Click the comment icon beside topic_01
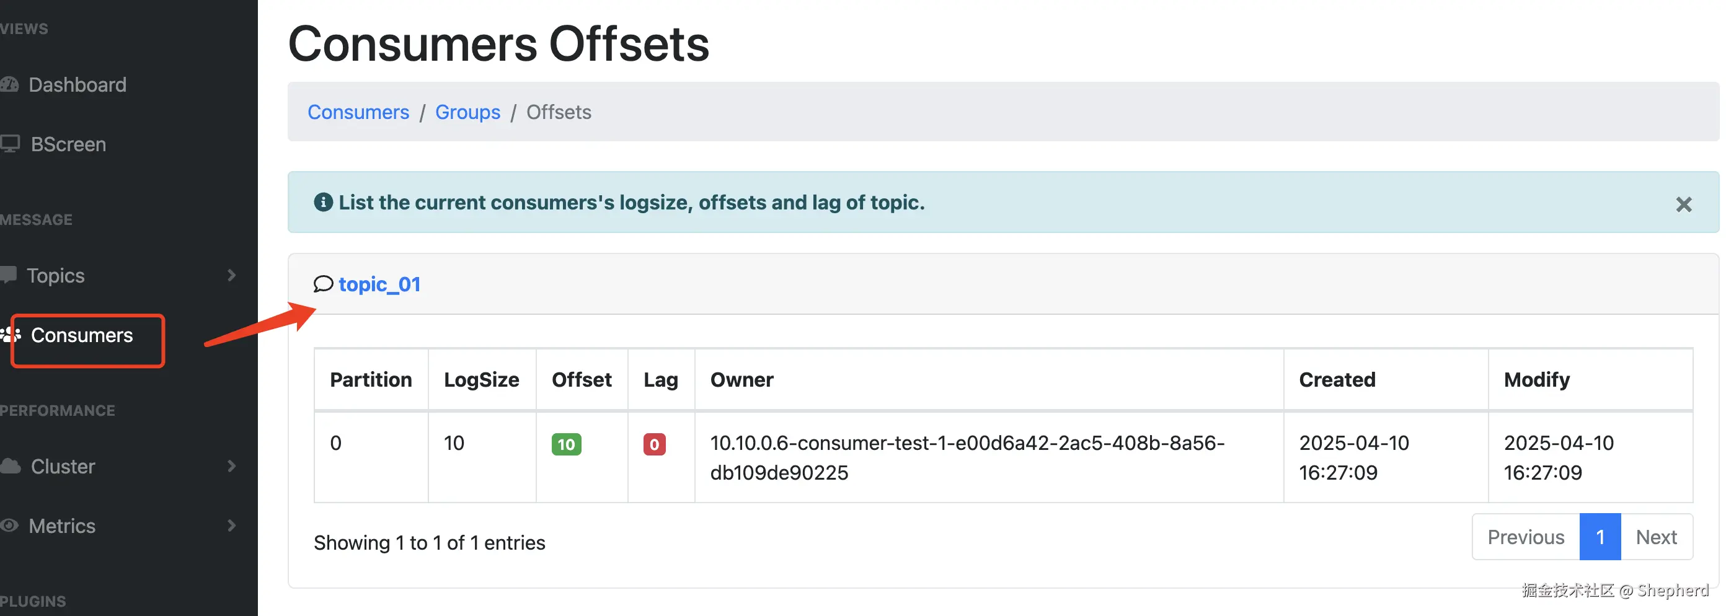 323,284
